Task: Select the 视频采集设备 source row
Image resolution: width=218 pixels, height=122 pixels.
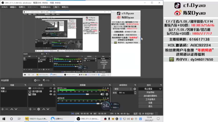Action: point(42,88)
